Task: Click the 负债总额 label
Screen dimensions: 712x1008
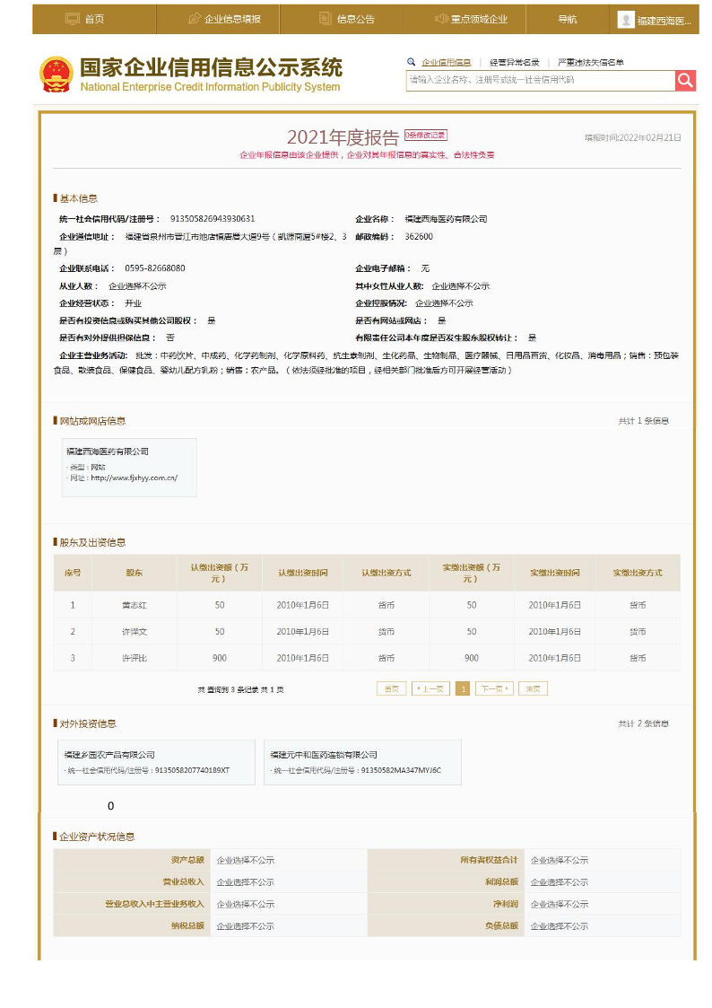Action: point(501,925)
